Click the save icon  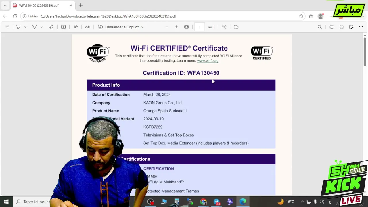(x=342, y=27)
